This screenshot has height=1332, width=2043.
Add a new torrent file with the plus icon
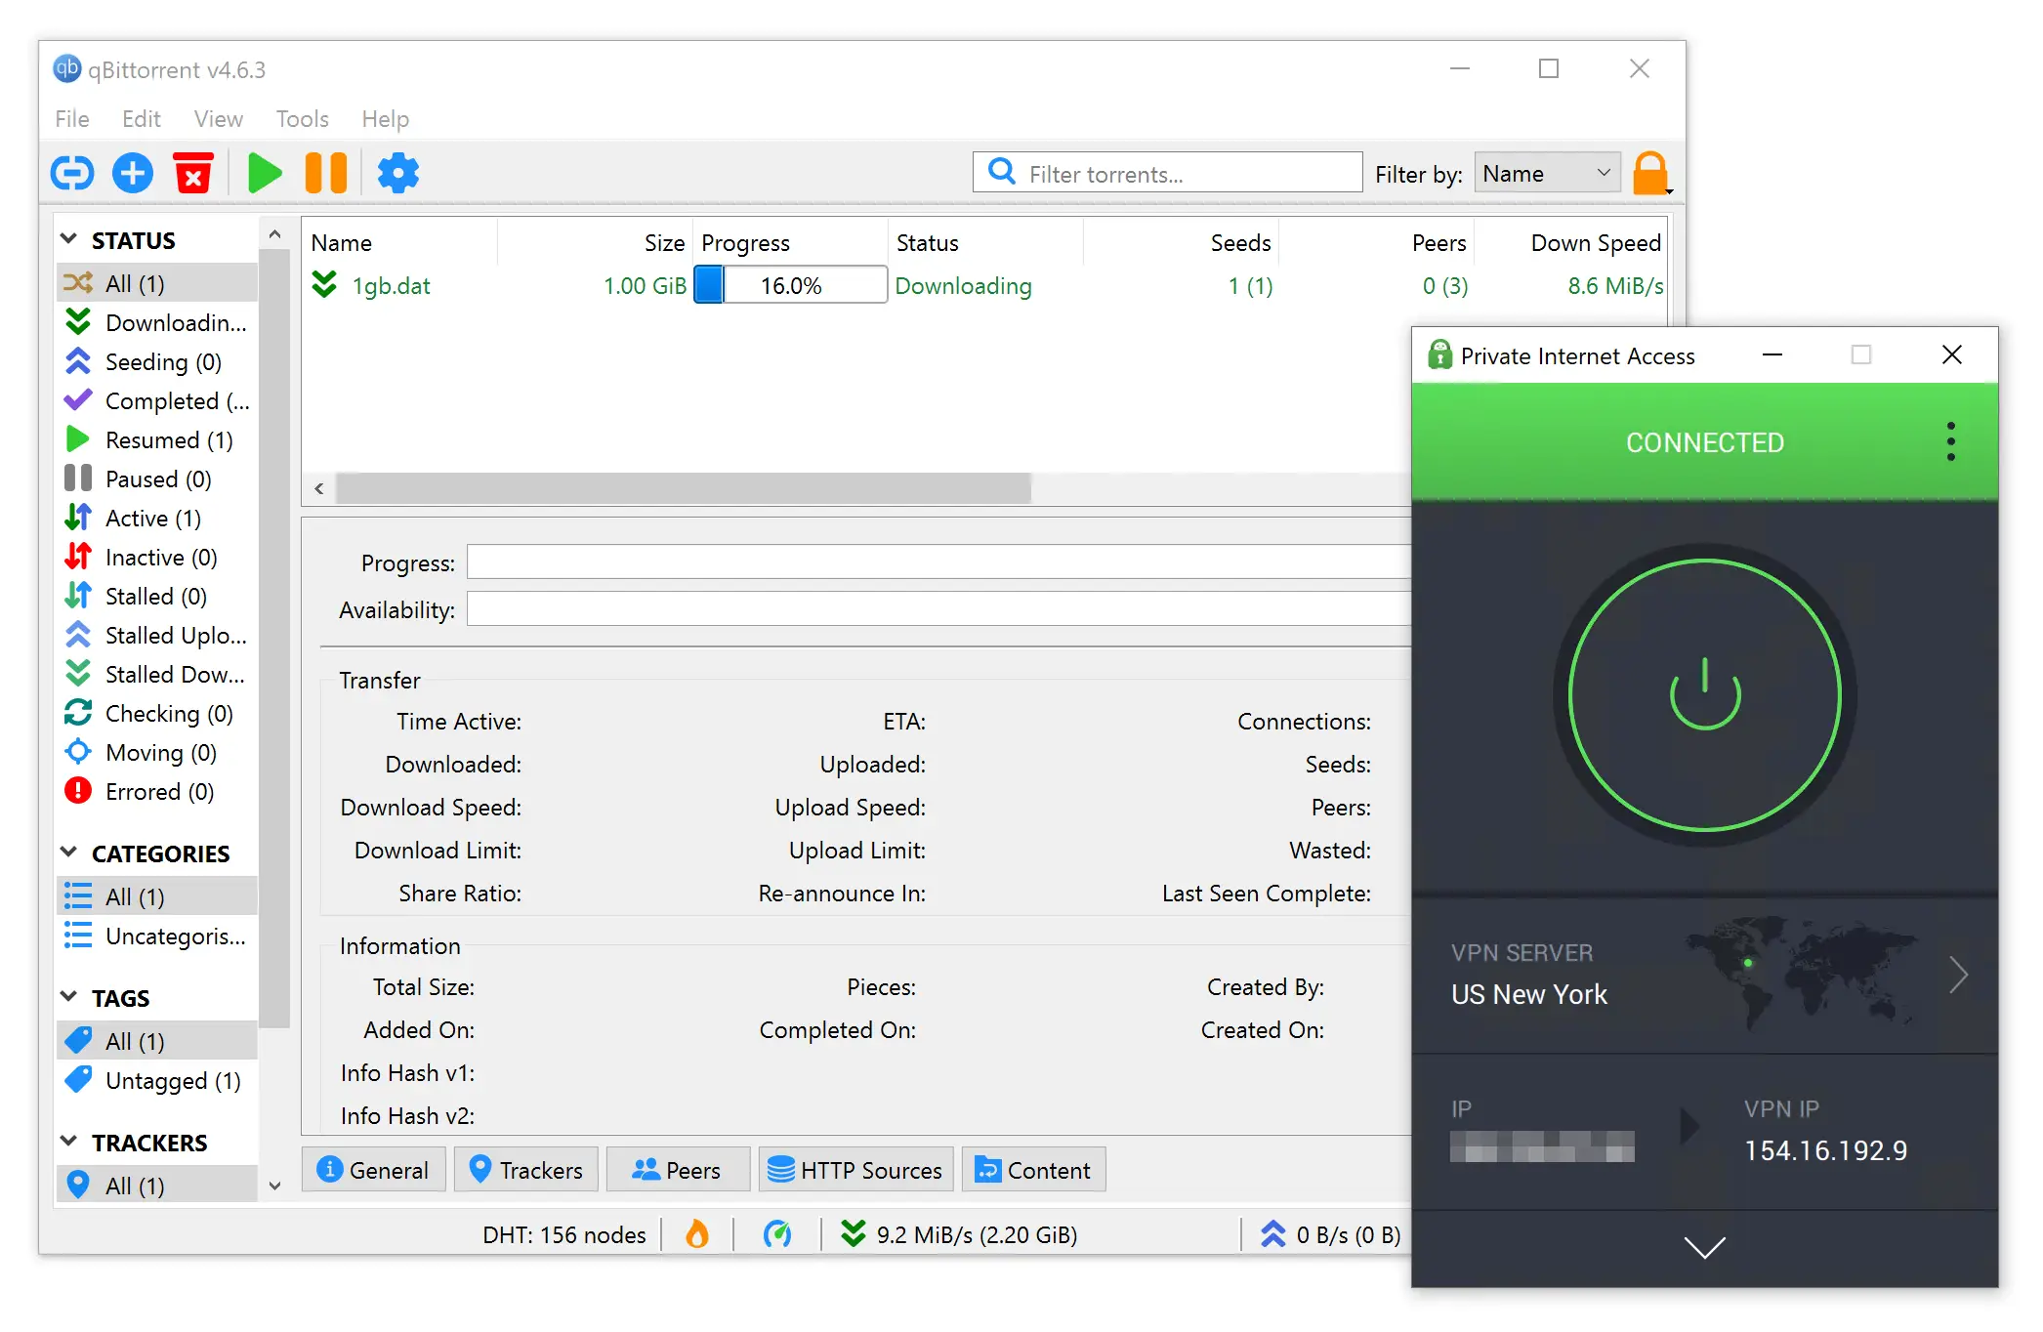(x=133, y=173)
